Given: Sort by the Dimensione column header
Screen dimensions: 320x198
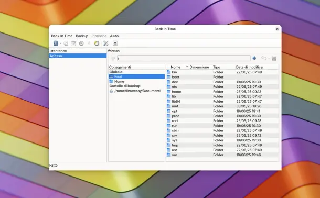Looking at the screenshot, I should pyautogui.click(x=199, y=67).
